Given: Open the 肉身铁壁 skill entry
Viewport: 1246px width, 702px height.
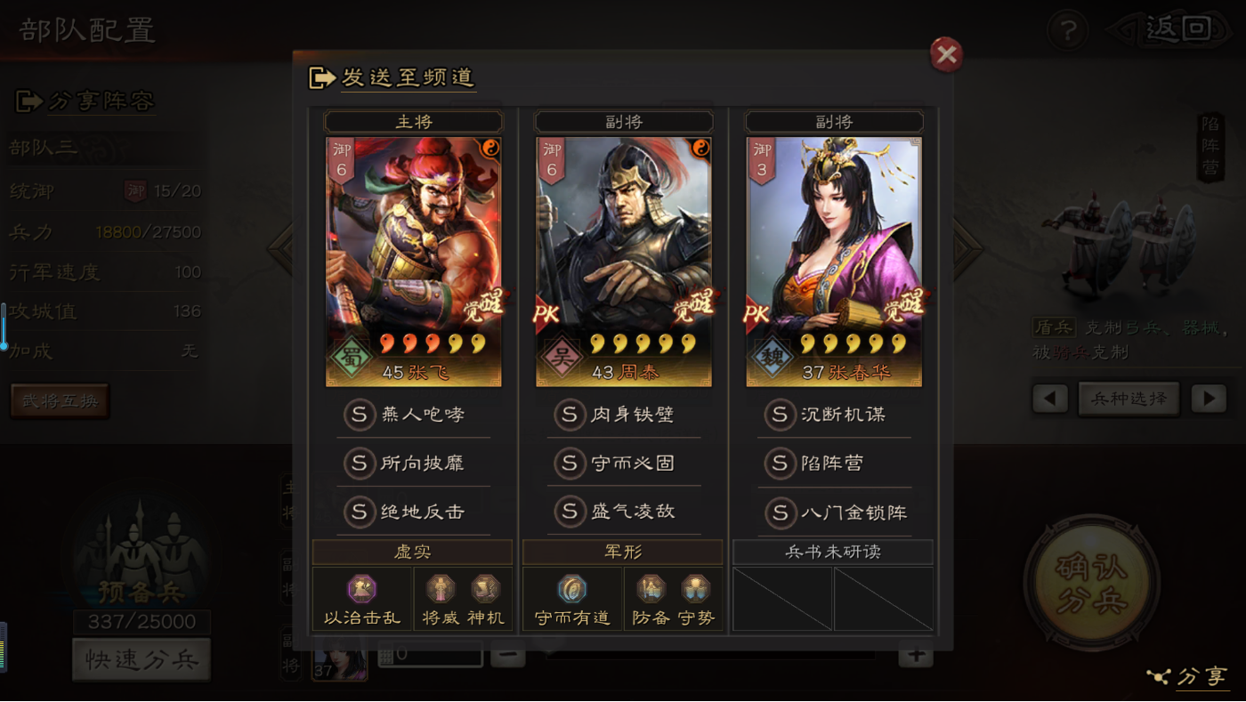Looking at the screenshot, I should point(624,414).
